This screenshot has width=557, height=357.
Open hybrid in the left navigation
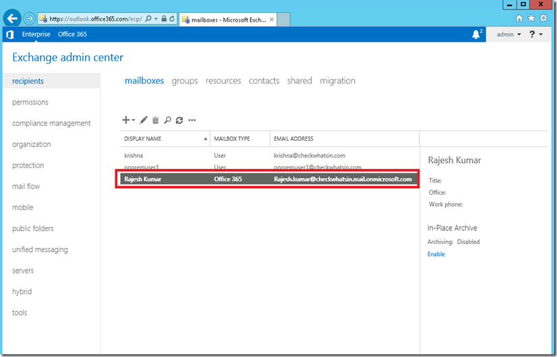(22, 292)
